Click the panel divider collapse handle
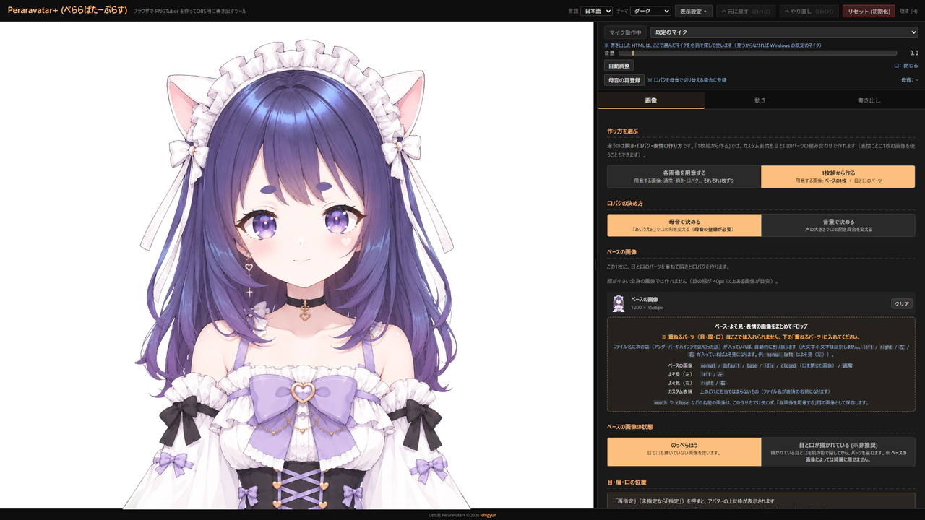The width and height of the screenshot is (925, 520). click(595, 265)
